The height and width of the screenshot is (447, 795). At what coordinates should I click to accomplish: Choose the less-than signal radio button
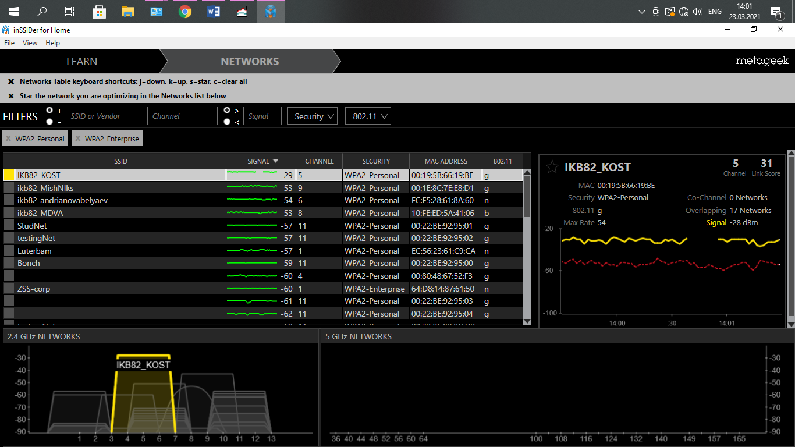[227, 122]
